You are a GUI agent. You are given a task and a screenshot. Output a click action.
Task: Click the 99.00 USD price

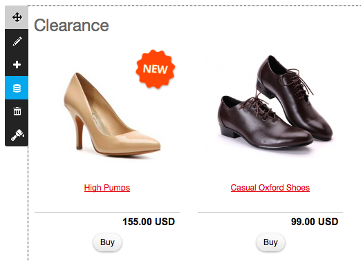(315, 222)
